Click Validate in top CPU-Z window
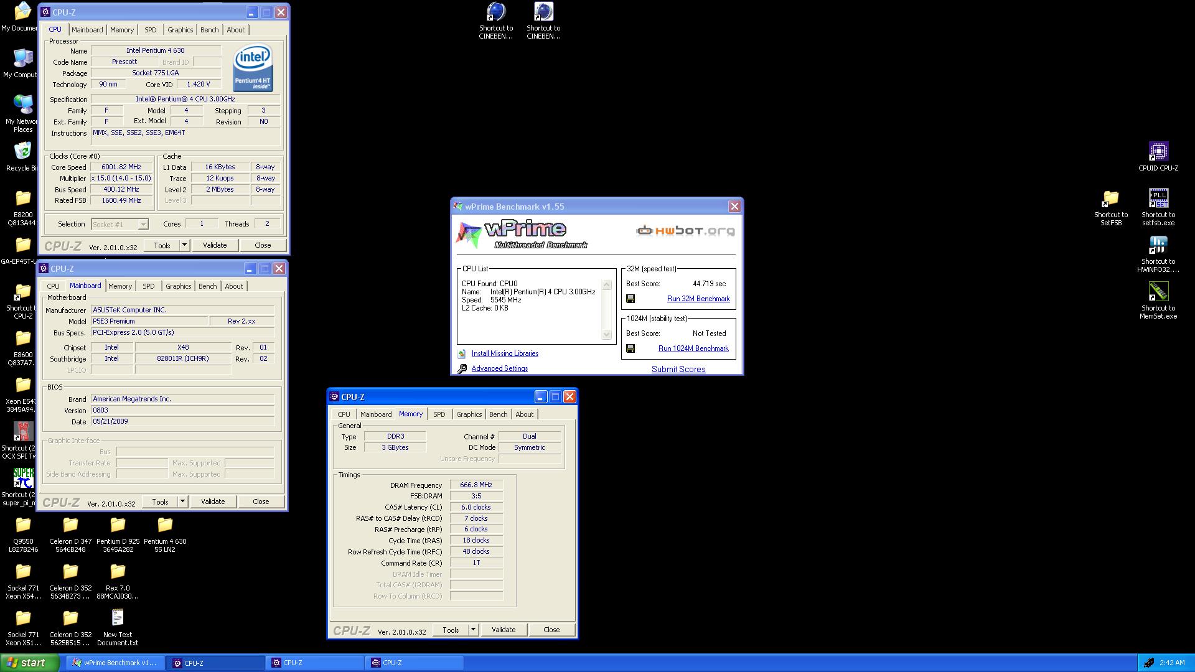The image size is (1195, 672). [215, 245]
